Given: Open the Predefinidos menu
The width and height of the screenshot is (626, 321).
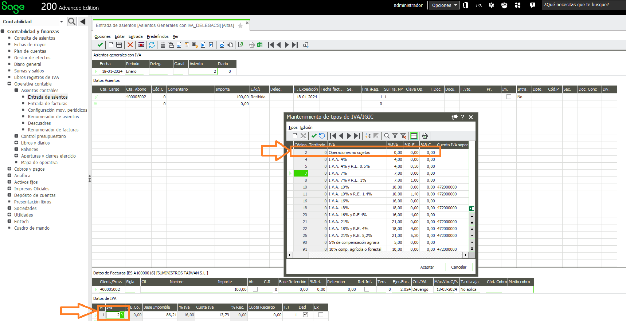Looking at the screenshot, I should (158, 36).
